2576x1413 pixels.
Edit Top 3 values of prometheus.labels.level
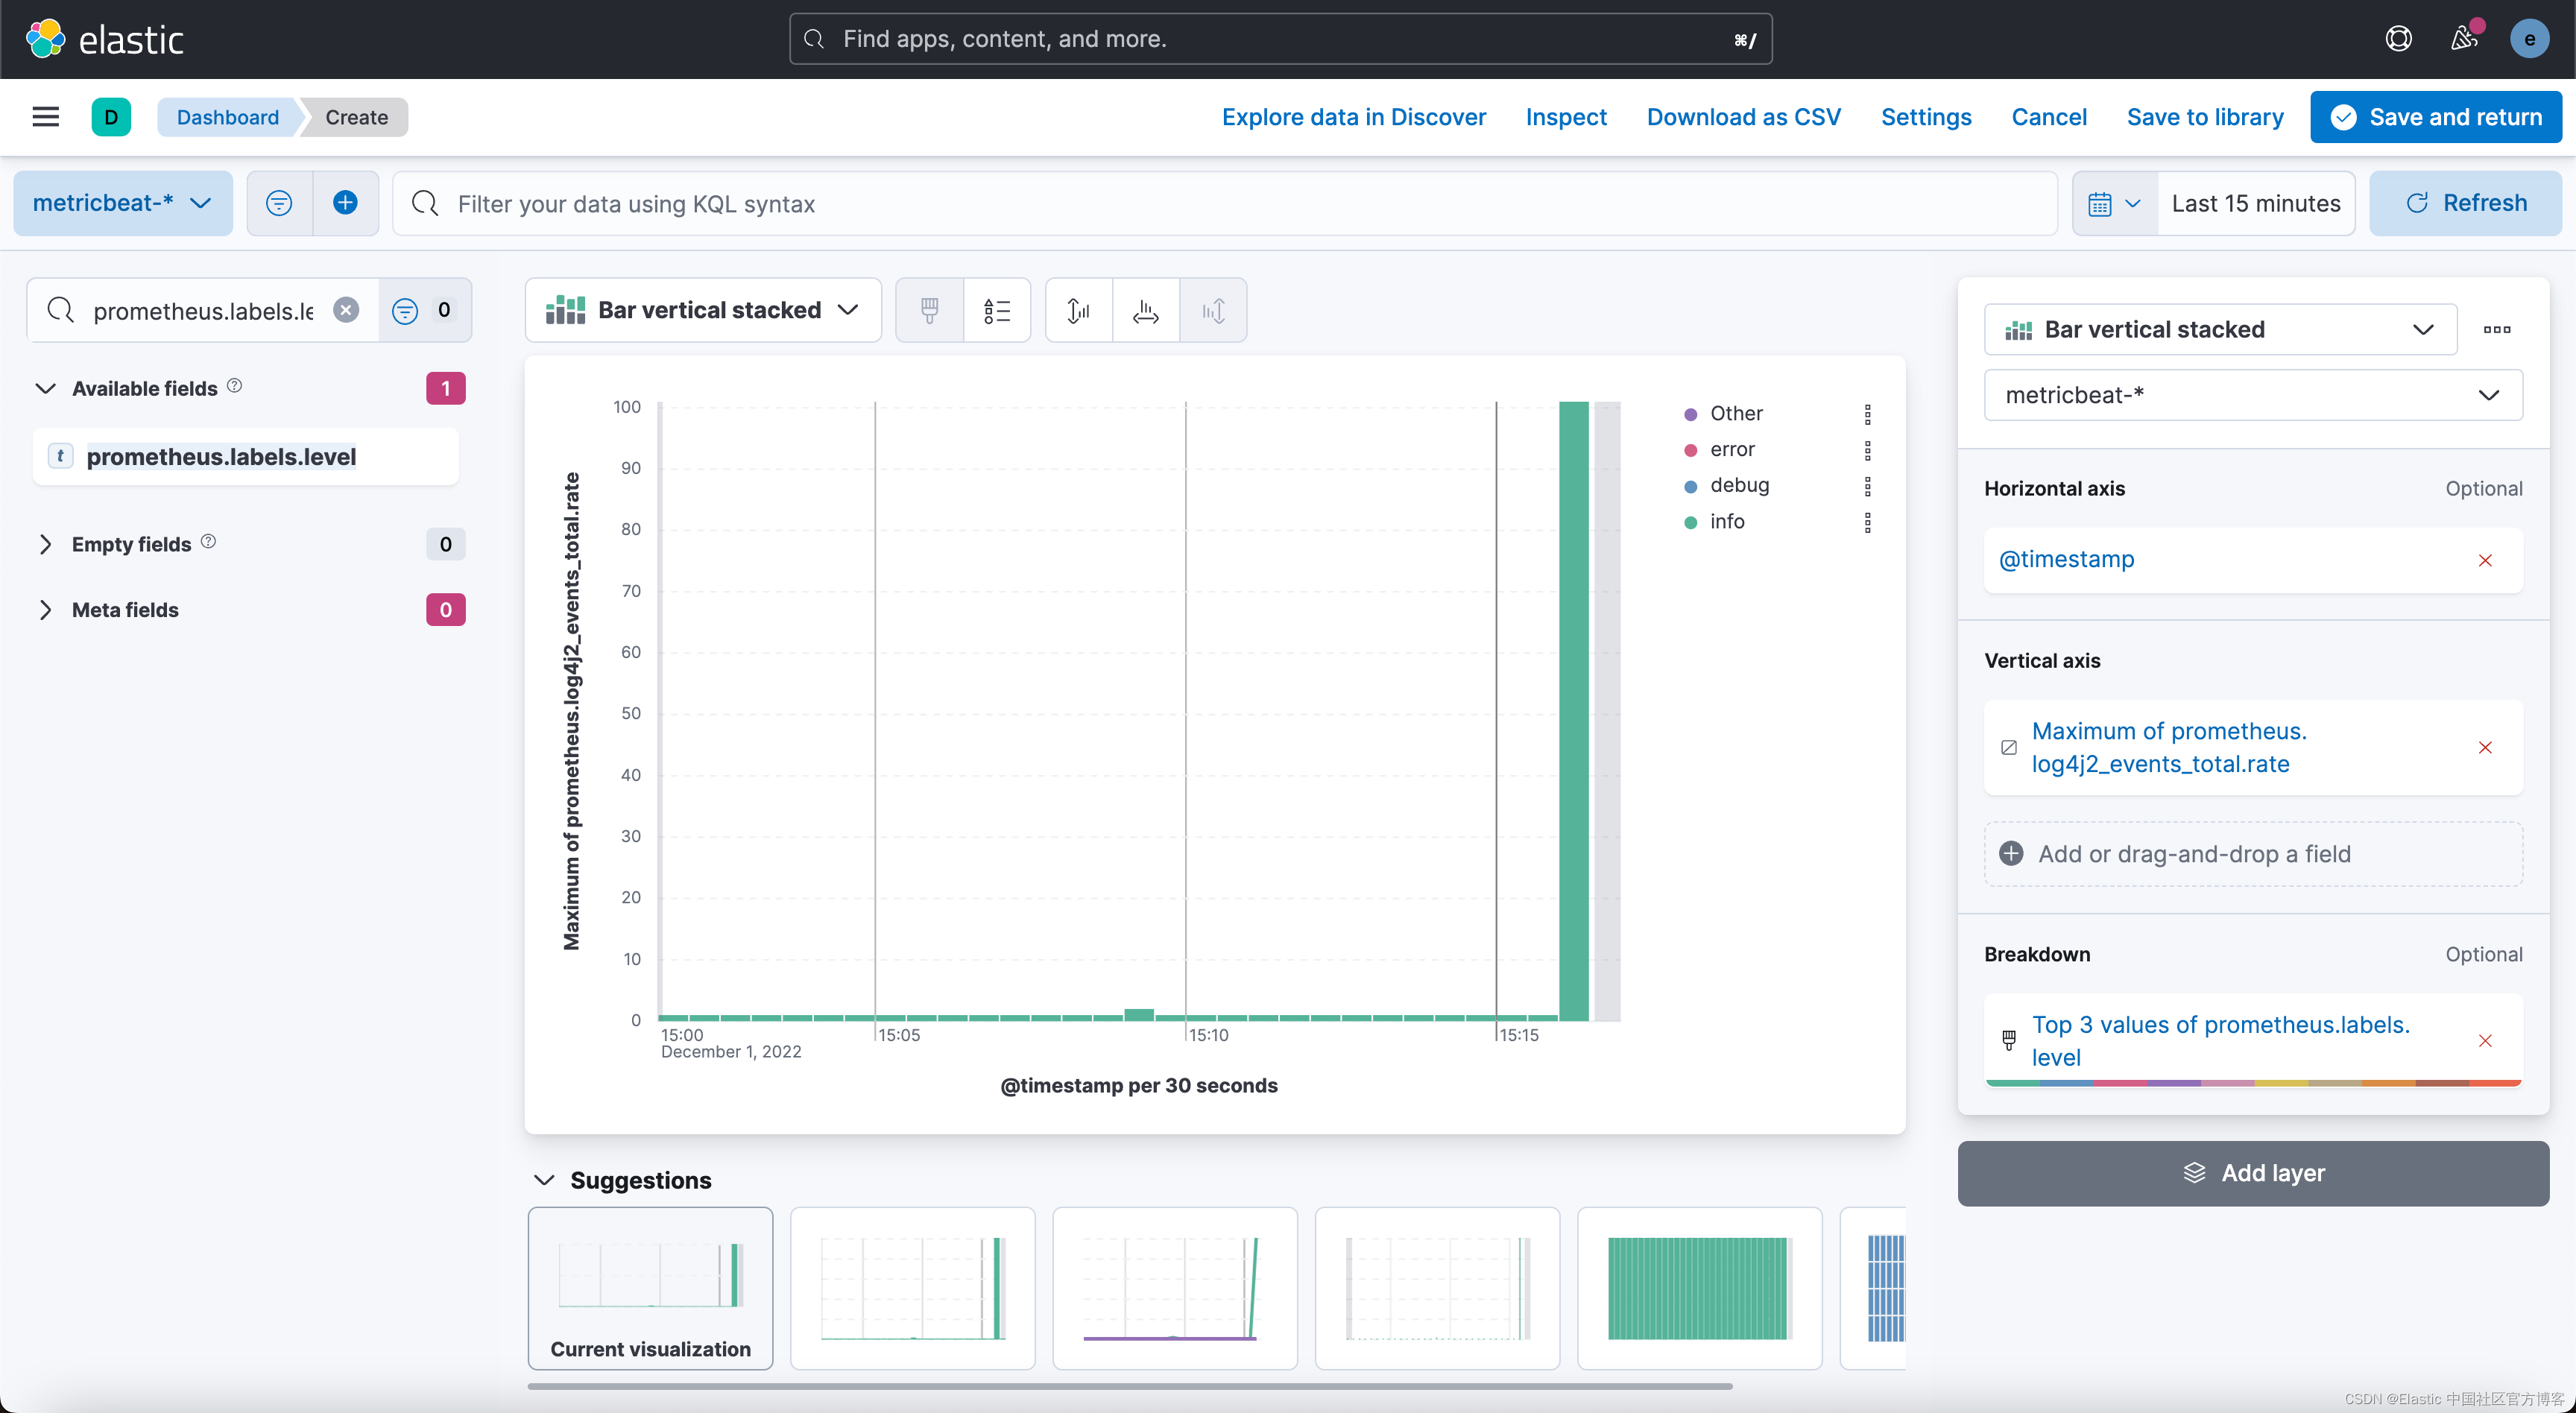[2220, 1041]
